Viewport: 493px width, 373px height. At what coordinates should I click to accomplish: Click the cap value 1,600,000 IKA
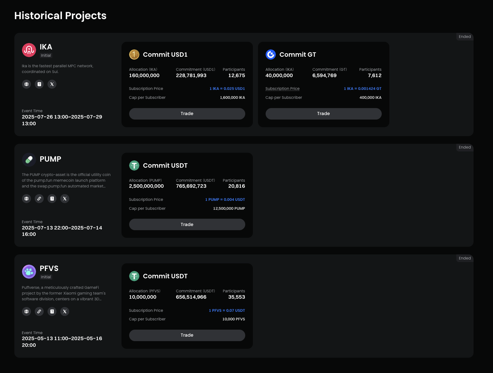(x=232, y=98)
